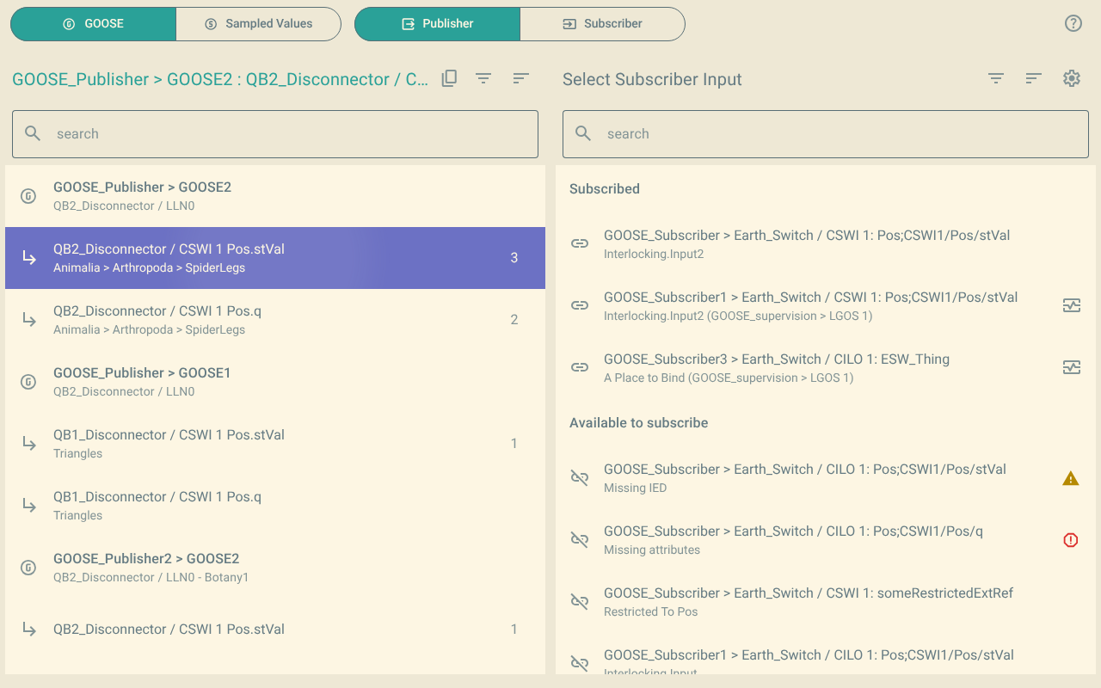The image size is (1101, 688).
Task: Click the unlinked icon for Missing IED input
Action: tap(580, 478)
